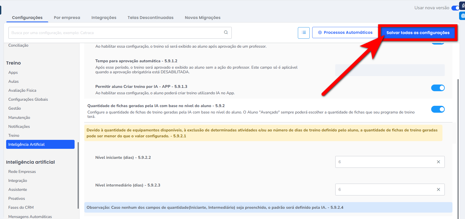Turn off Quantidade de fichas geradas toggle
Image resolution: width=465 pixels, height=219 pixels.
pos(438,109)
